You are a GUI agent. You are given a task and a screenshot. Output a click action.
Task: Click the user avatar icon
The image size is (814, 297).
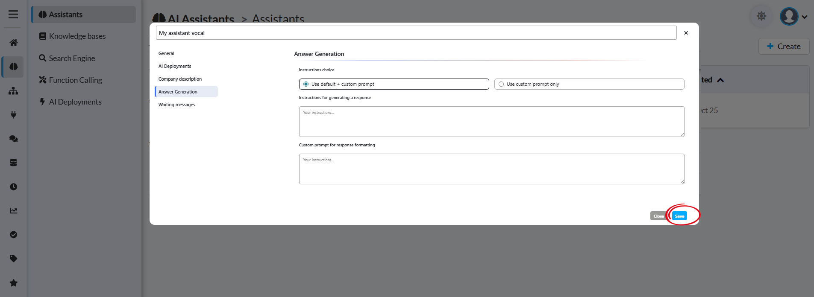pos(789,17)
